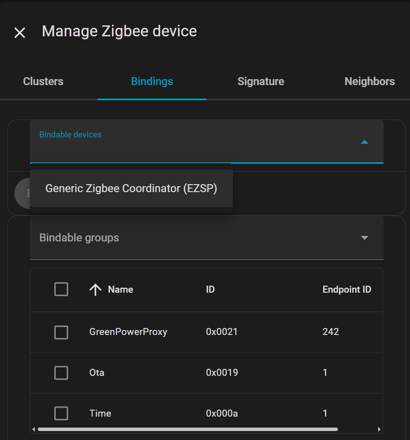Enable the Ota cluster checkbox
Image resolution: width=410 pixels, height=440 pixels.
point(61,372)
